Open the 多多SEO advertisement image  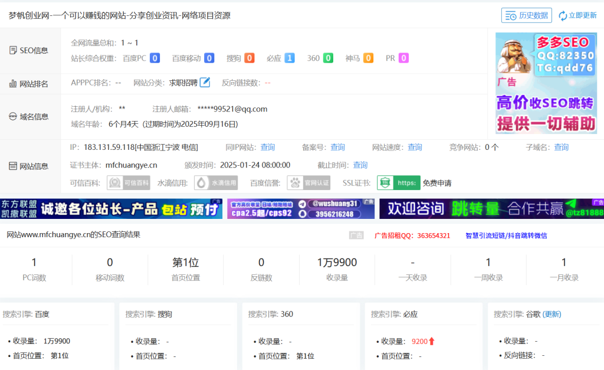click(x=546, y=83)
